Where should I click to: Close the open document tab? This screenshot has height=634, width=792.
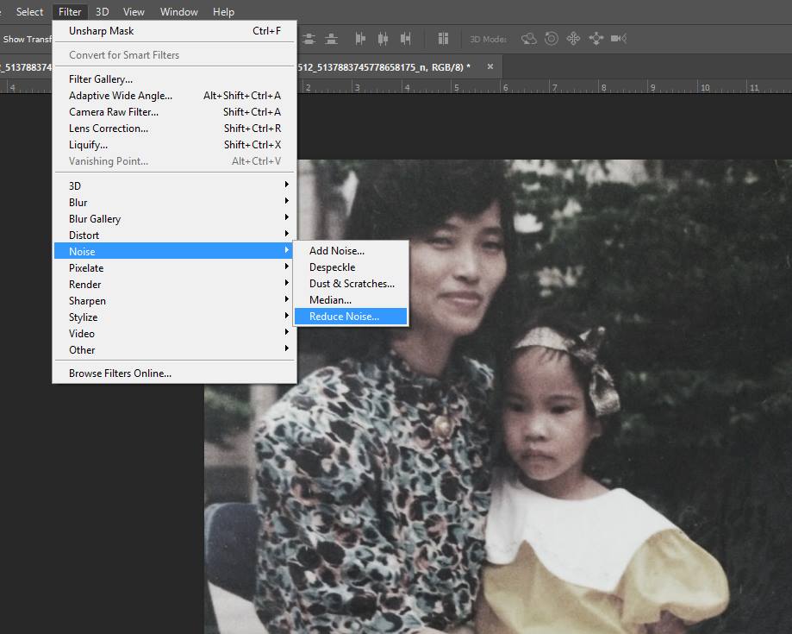pyautogui.click(x=490, y=66)
